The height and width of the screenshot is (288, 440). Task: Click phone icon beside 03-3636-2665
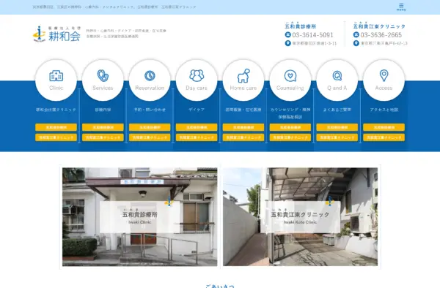coord(356,34)
